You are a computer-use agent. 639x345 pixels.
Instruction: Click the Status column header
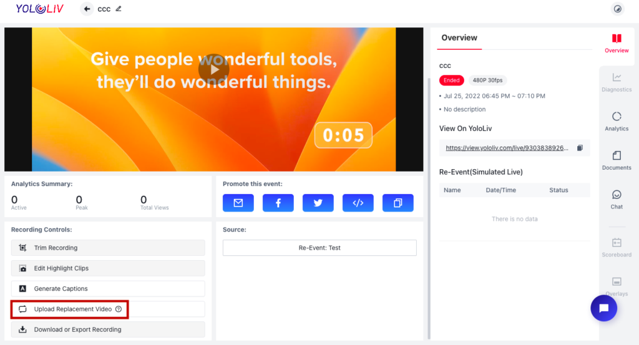559,190
